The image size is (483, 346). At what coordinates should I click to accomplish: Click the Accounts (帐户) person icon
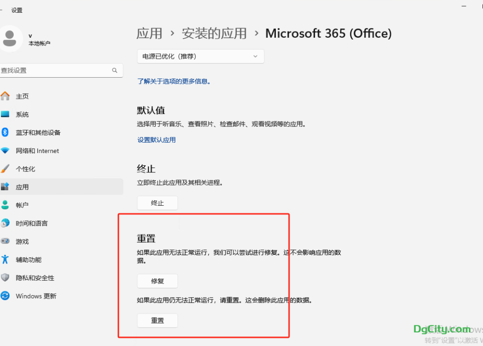pos(5,205)
